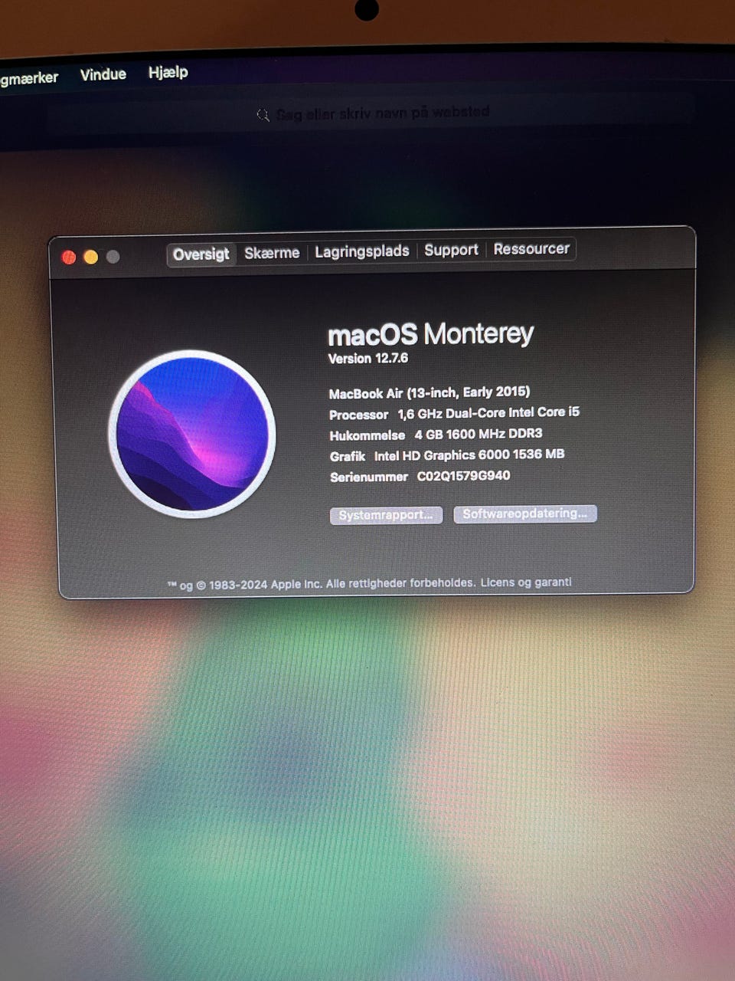Switch to the Oversigt tab
The height and width of the screenshot is (981, 735).
201,254
